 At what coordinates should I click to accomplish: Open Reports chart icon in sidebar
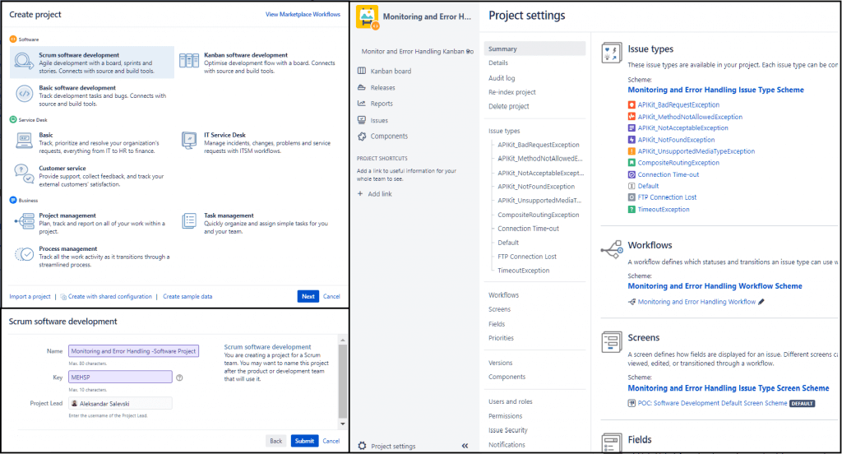(x=362, y=103)
